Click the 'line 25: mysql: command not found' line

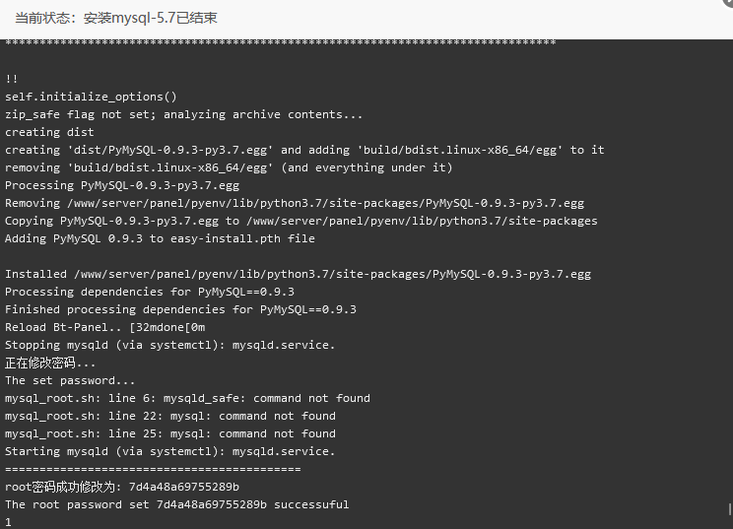pos(170,433)
